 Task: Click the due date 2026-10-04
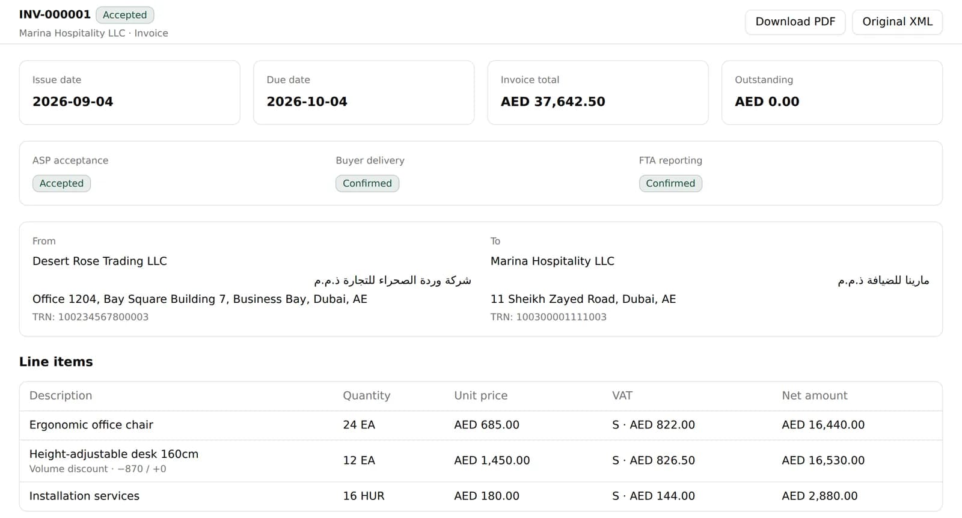307,102
